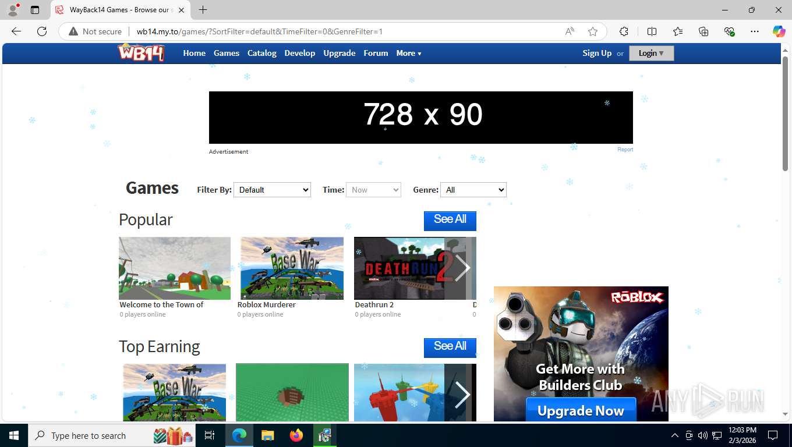The width and height of the screenshot is (792, 447).
Task: Open Deathrun 2 game title link
Action: pyautogui.click(x=374, y=304)
